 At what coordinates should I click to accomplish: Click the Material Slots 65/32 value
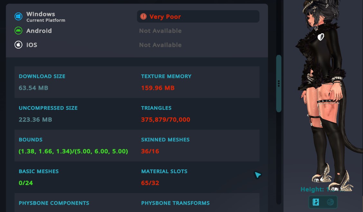pyautogui.click(x=150, y=183)
